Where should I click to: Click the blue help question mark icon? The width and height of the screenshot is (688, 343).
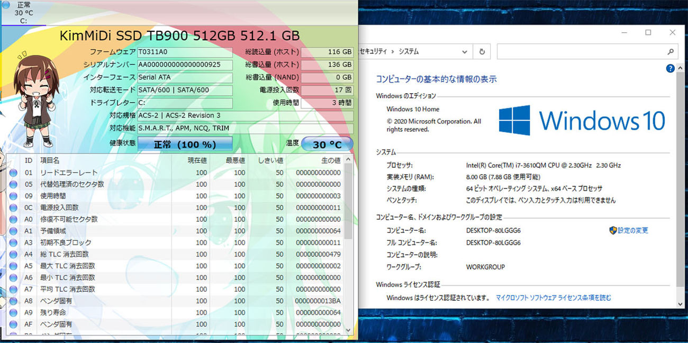click(670, 68)
